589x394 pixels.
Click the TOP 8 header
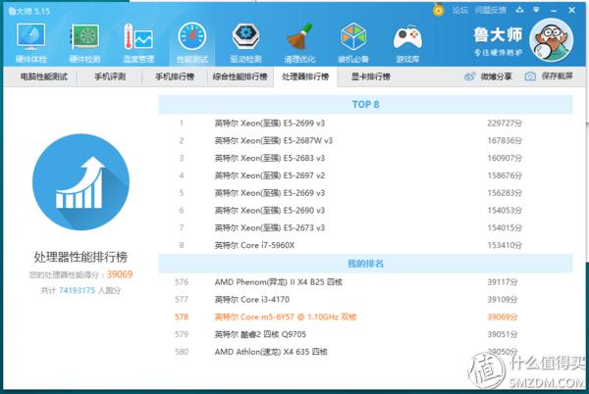(x=365, y=104)
